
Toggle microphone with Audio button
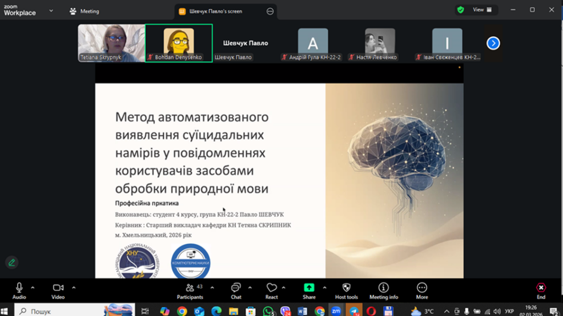point(19,291)
